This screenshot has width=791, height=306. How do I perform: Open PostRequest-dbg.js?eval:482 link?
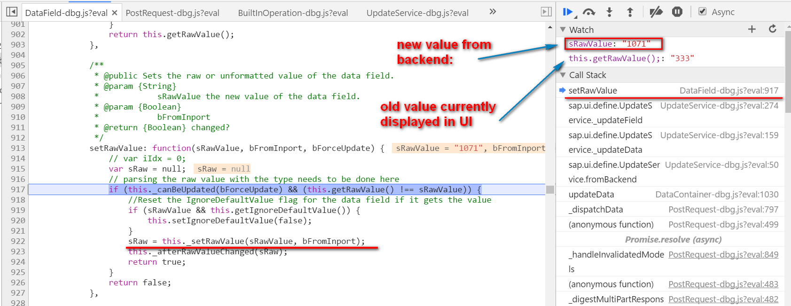723,299
